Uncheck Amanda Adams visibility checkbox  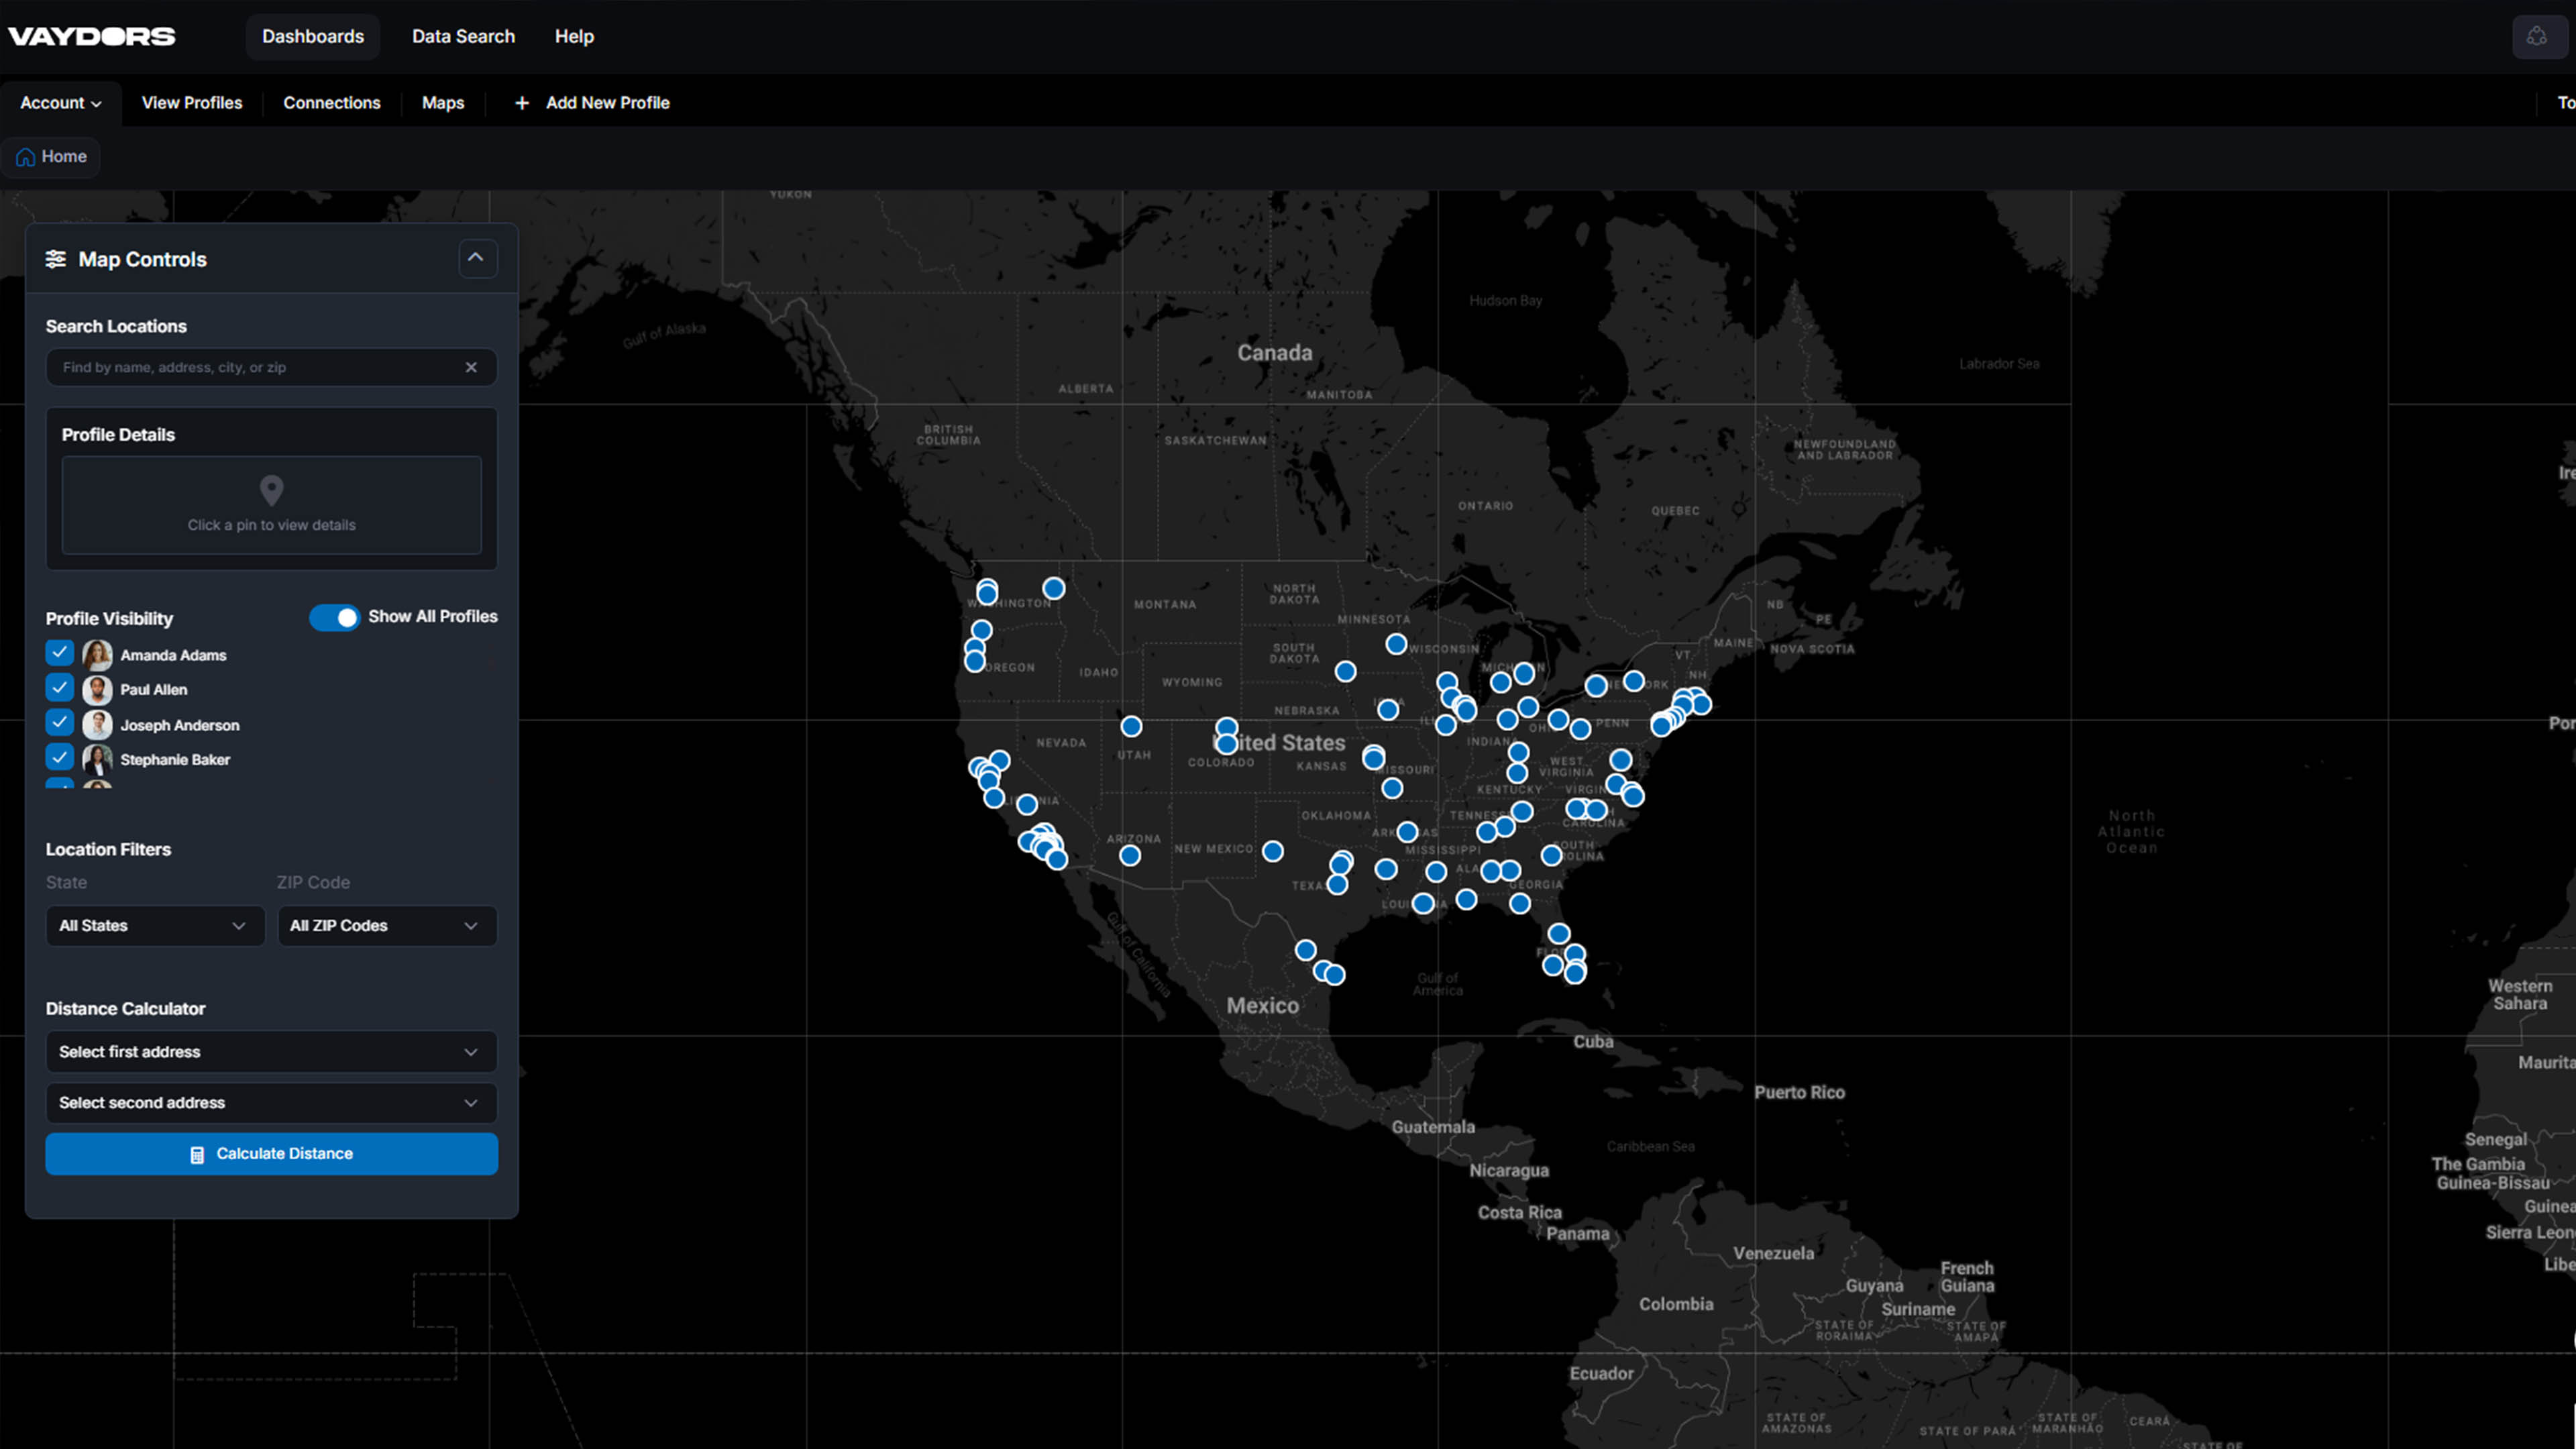coord(60,653)
